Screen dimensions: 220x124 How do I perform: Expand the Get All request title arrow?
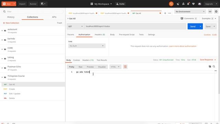(x=68, y=18)
